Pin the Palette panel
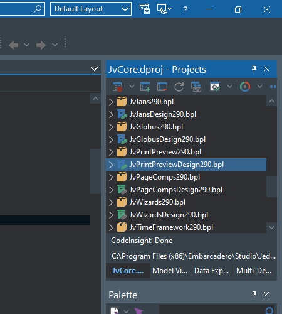This screenshot has width=282, height=314. 254,295
